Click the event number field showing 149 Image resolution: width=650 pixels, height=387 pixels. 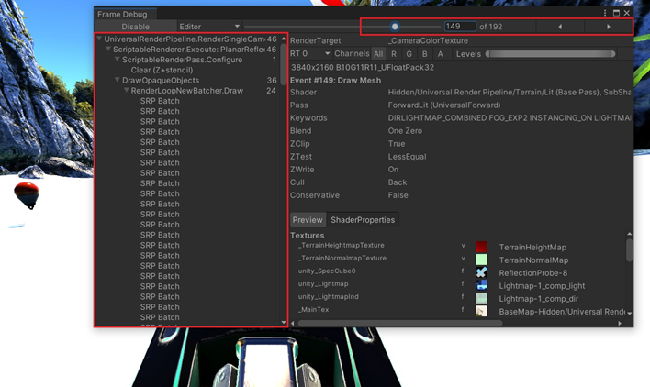(460, 27)
